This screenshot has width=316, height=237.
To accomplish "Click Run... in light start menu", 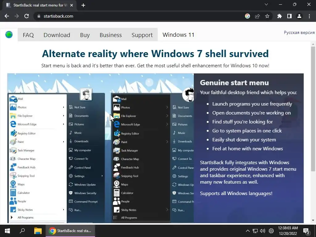I will tap(75, 210).
